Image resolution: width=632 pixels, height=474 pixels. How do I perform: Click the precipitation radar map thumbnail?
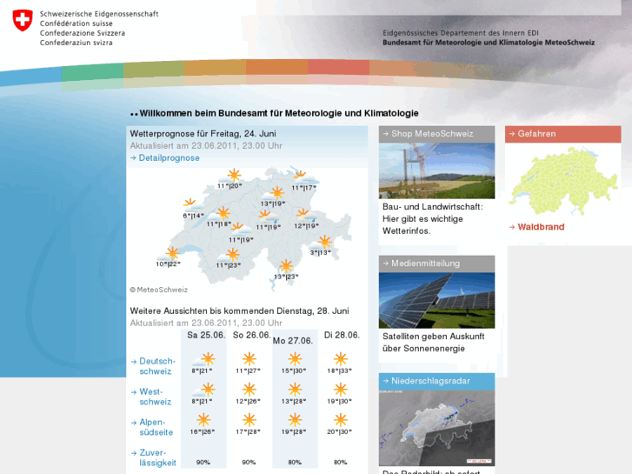[436, 428]
